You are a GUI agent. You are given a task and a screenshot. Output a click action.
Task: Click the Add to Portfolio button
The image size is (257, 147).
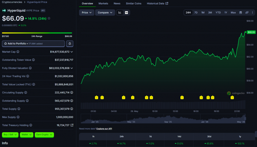click(34, 44)
